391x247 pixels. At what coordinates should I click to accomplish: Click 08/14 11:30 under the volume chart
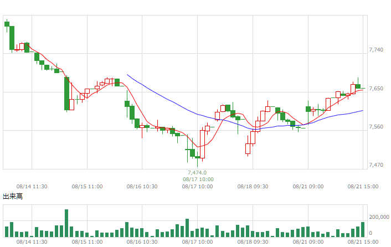point(32,242)
